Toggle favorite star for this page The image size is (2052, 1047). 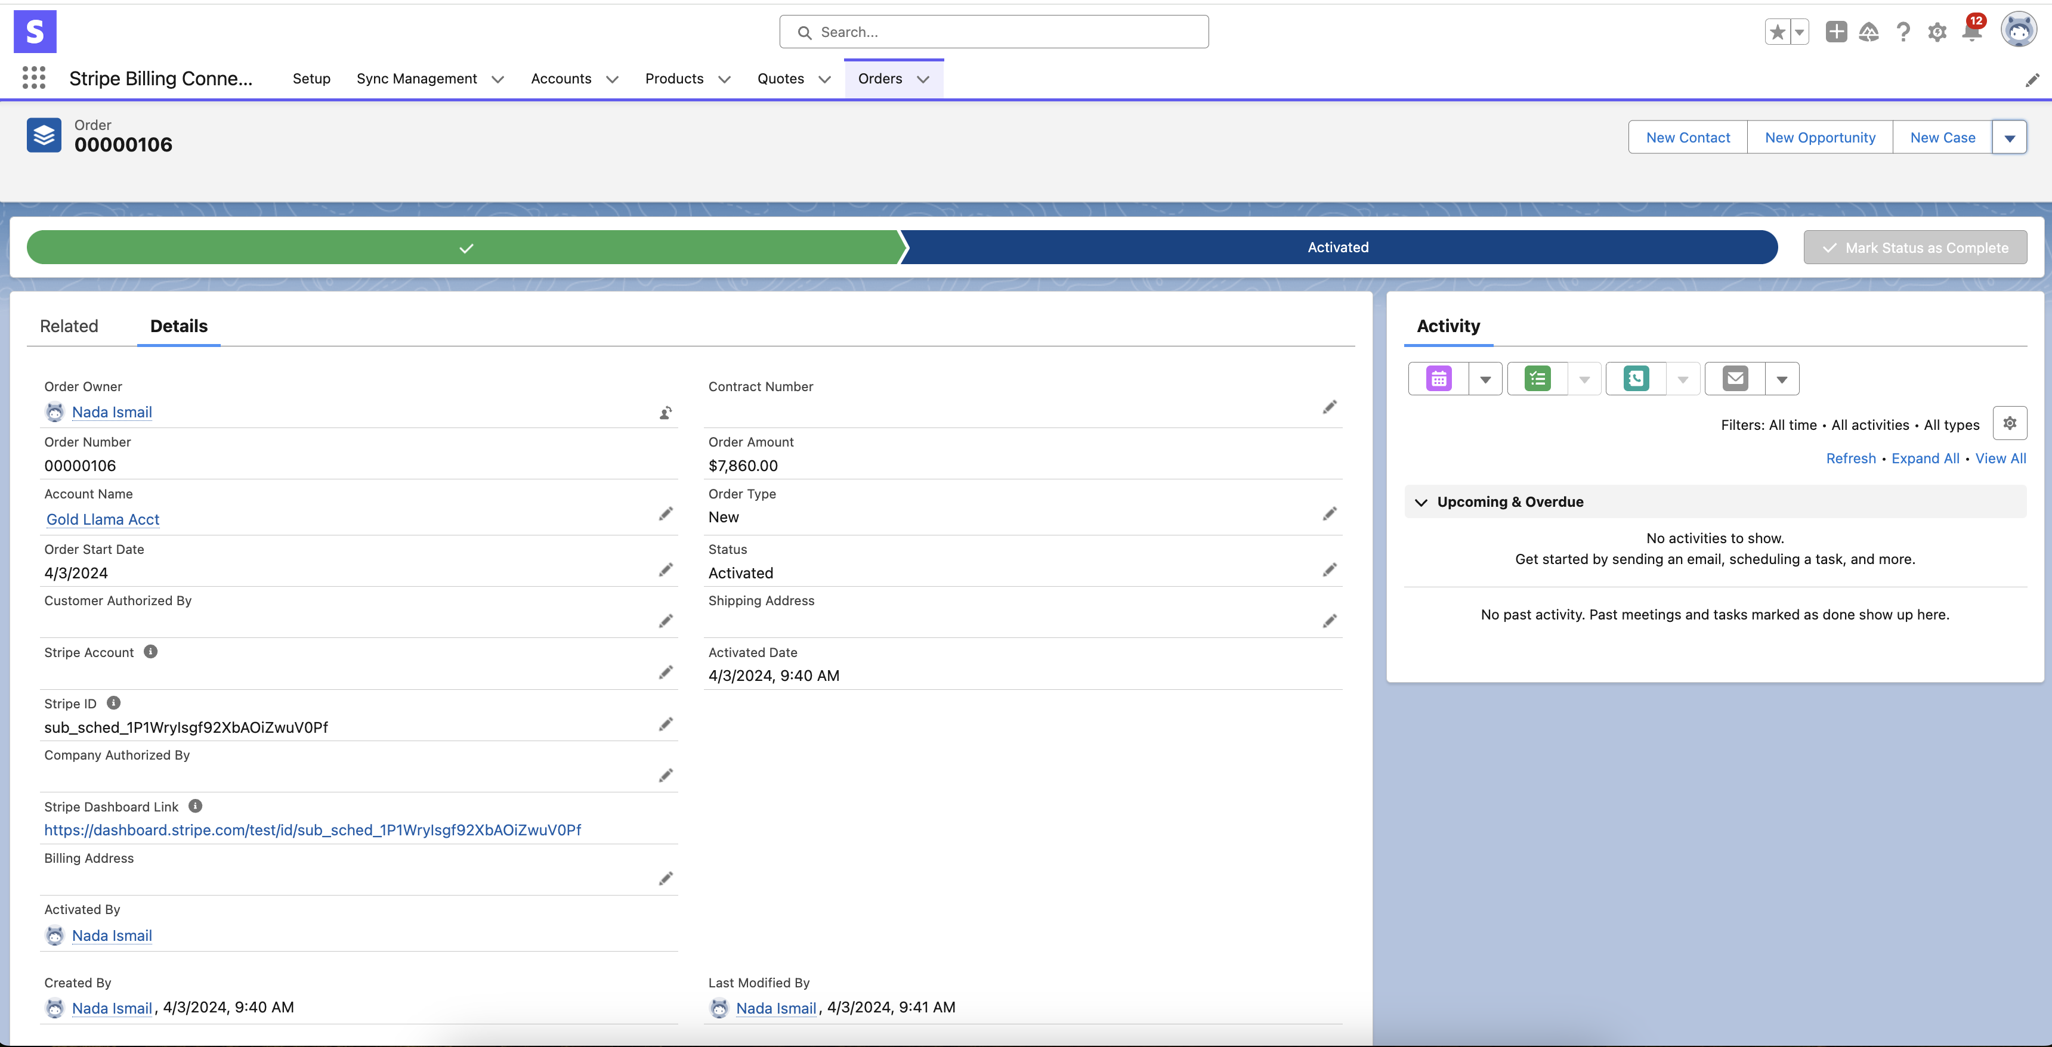(1777, 32)
